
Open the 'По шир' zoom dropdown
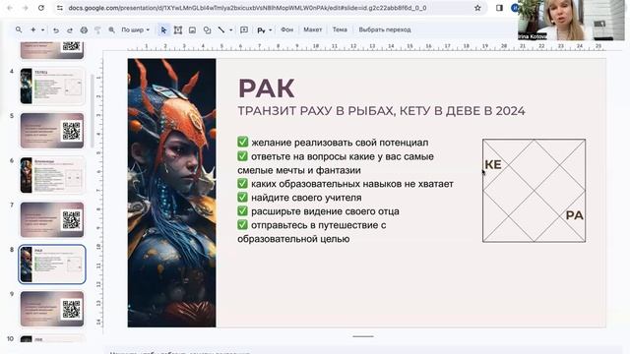coord(136,29)
